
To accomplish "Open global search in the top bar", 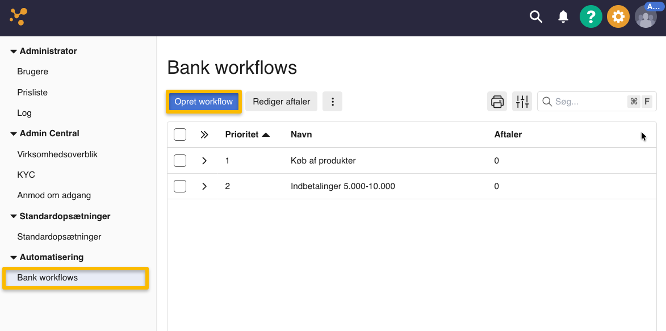I will [535, 16].
